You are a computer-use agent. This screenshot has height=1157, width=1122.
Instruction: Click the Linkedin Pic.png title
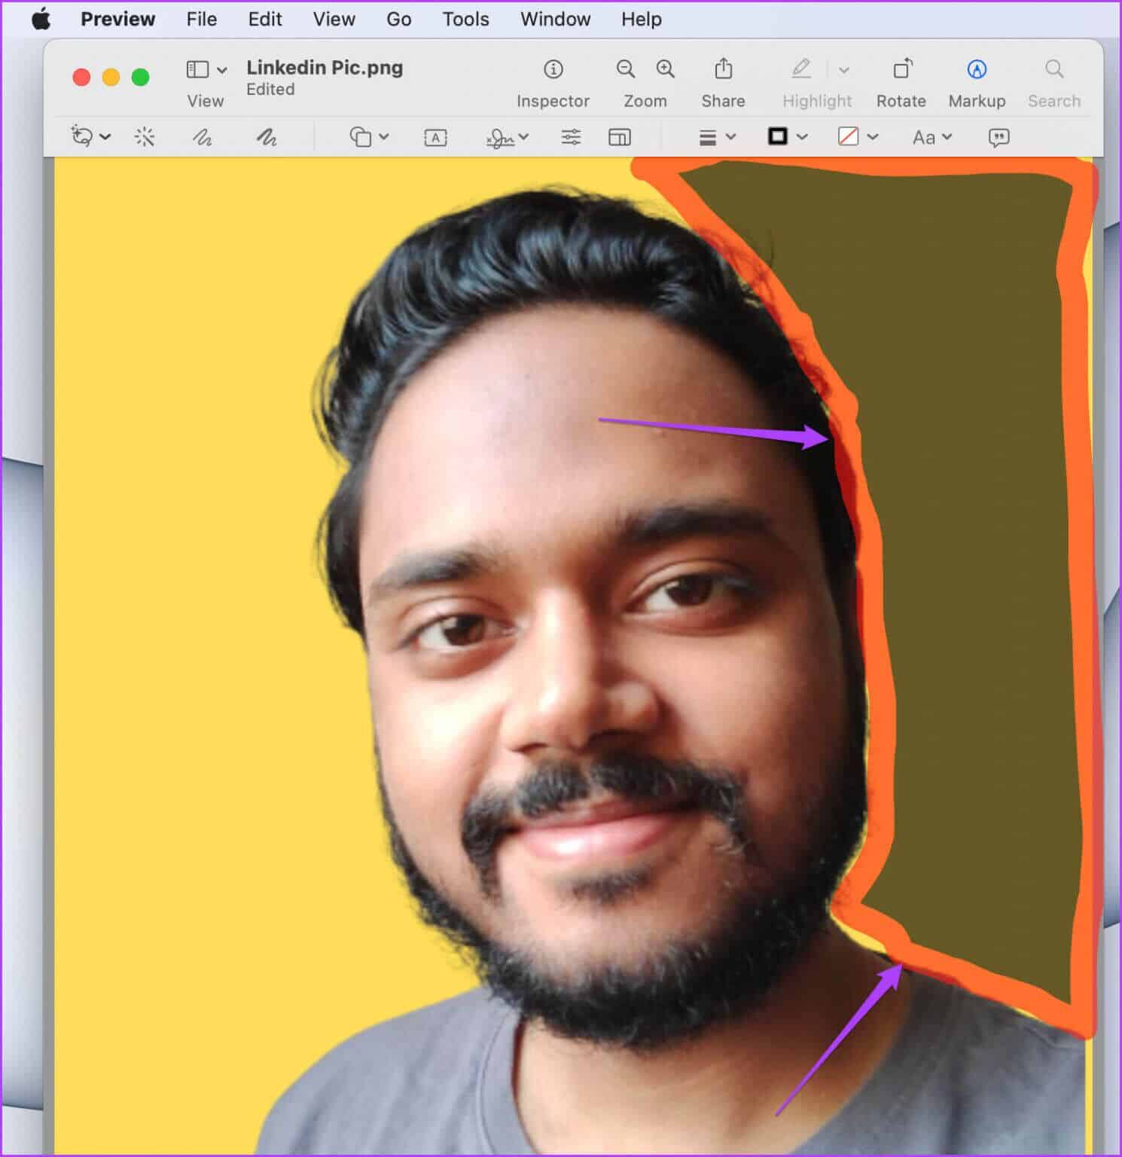click(x=325, y=68)
